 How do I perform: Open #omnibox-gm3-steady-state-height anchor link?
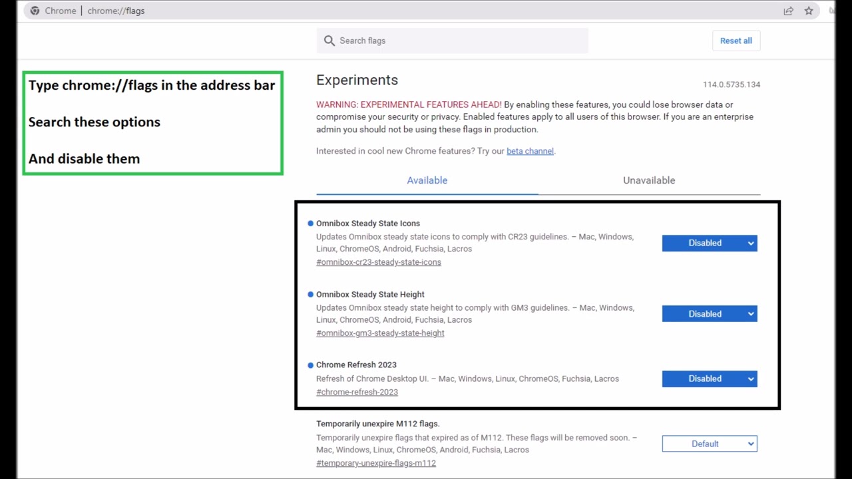[x=380, y=333]
